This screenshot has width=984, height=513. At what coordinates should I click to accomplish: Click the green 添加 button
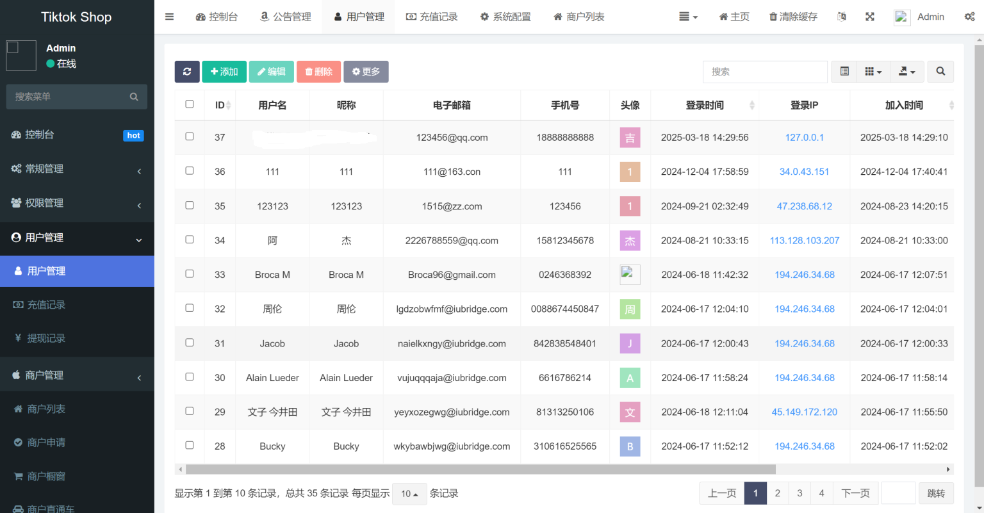224,72
